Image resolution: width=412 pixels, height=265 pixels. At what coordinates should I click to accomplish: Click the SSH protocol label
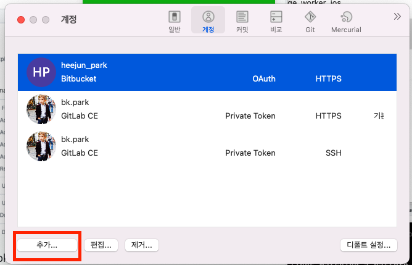[334, 153]
